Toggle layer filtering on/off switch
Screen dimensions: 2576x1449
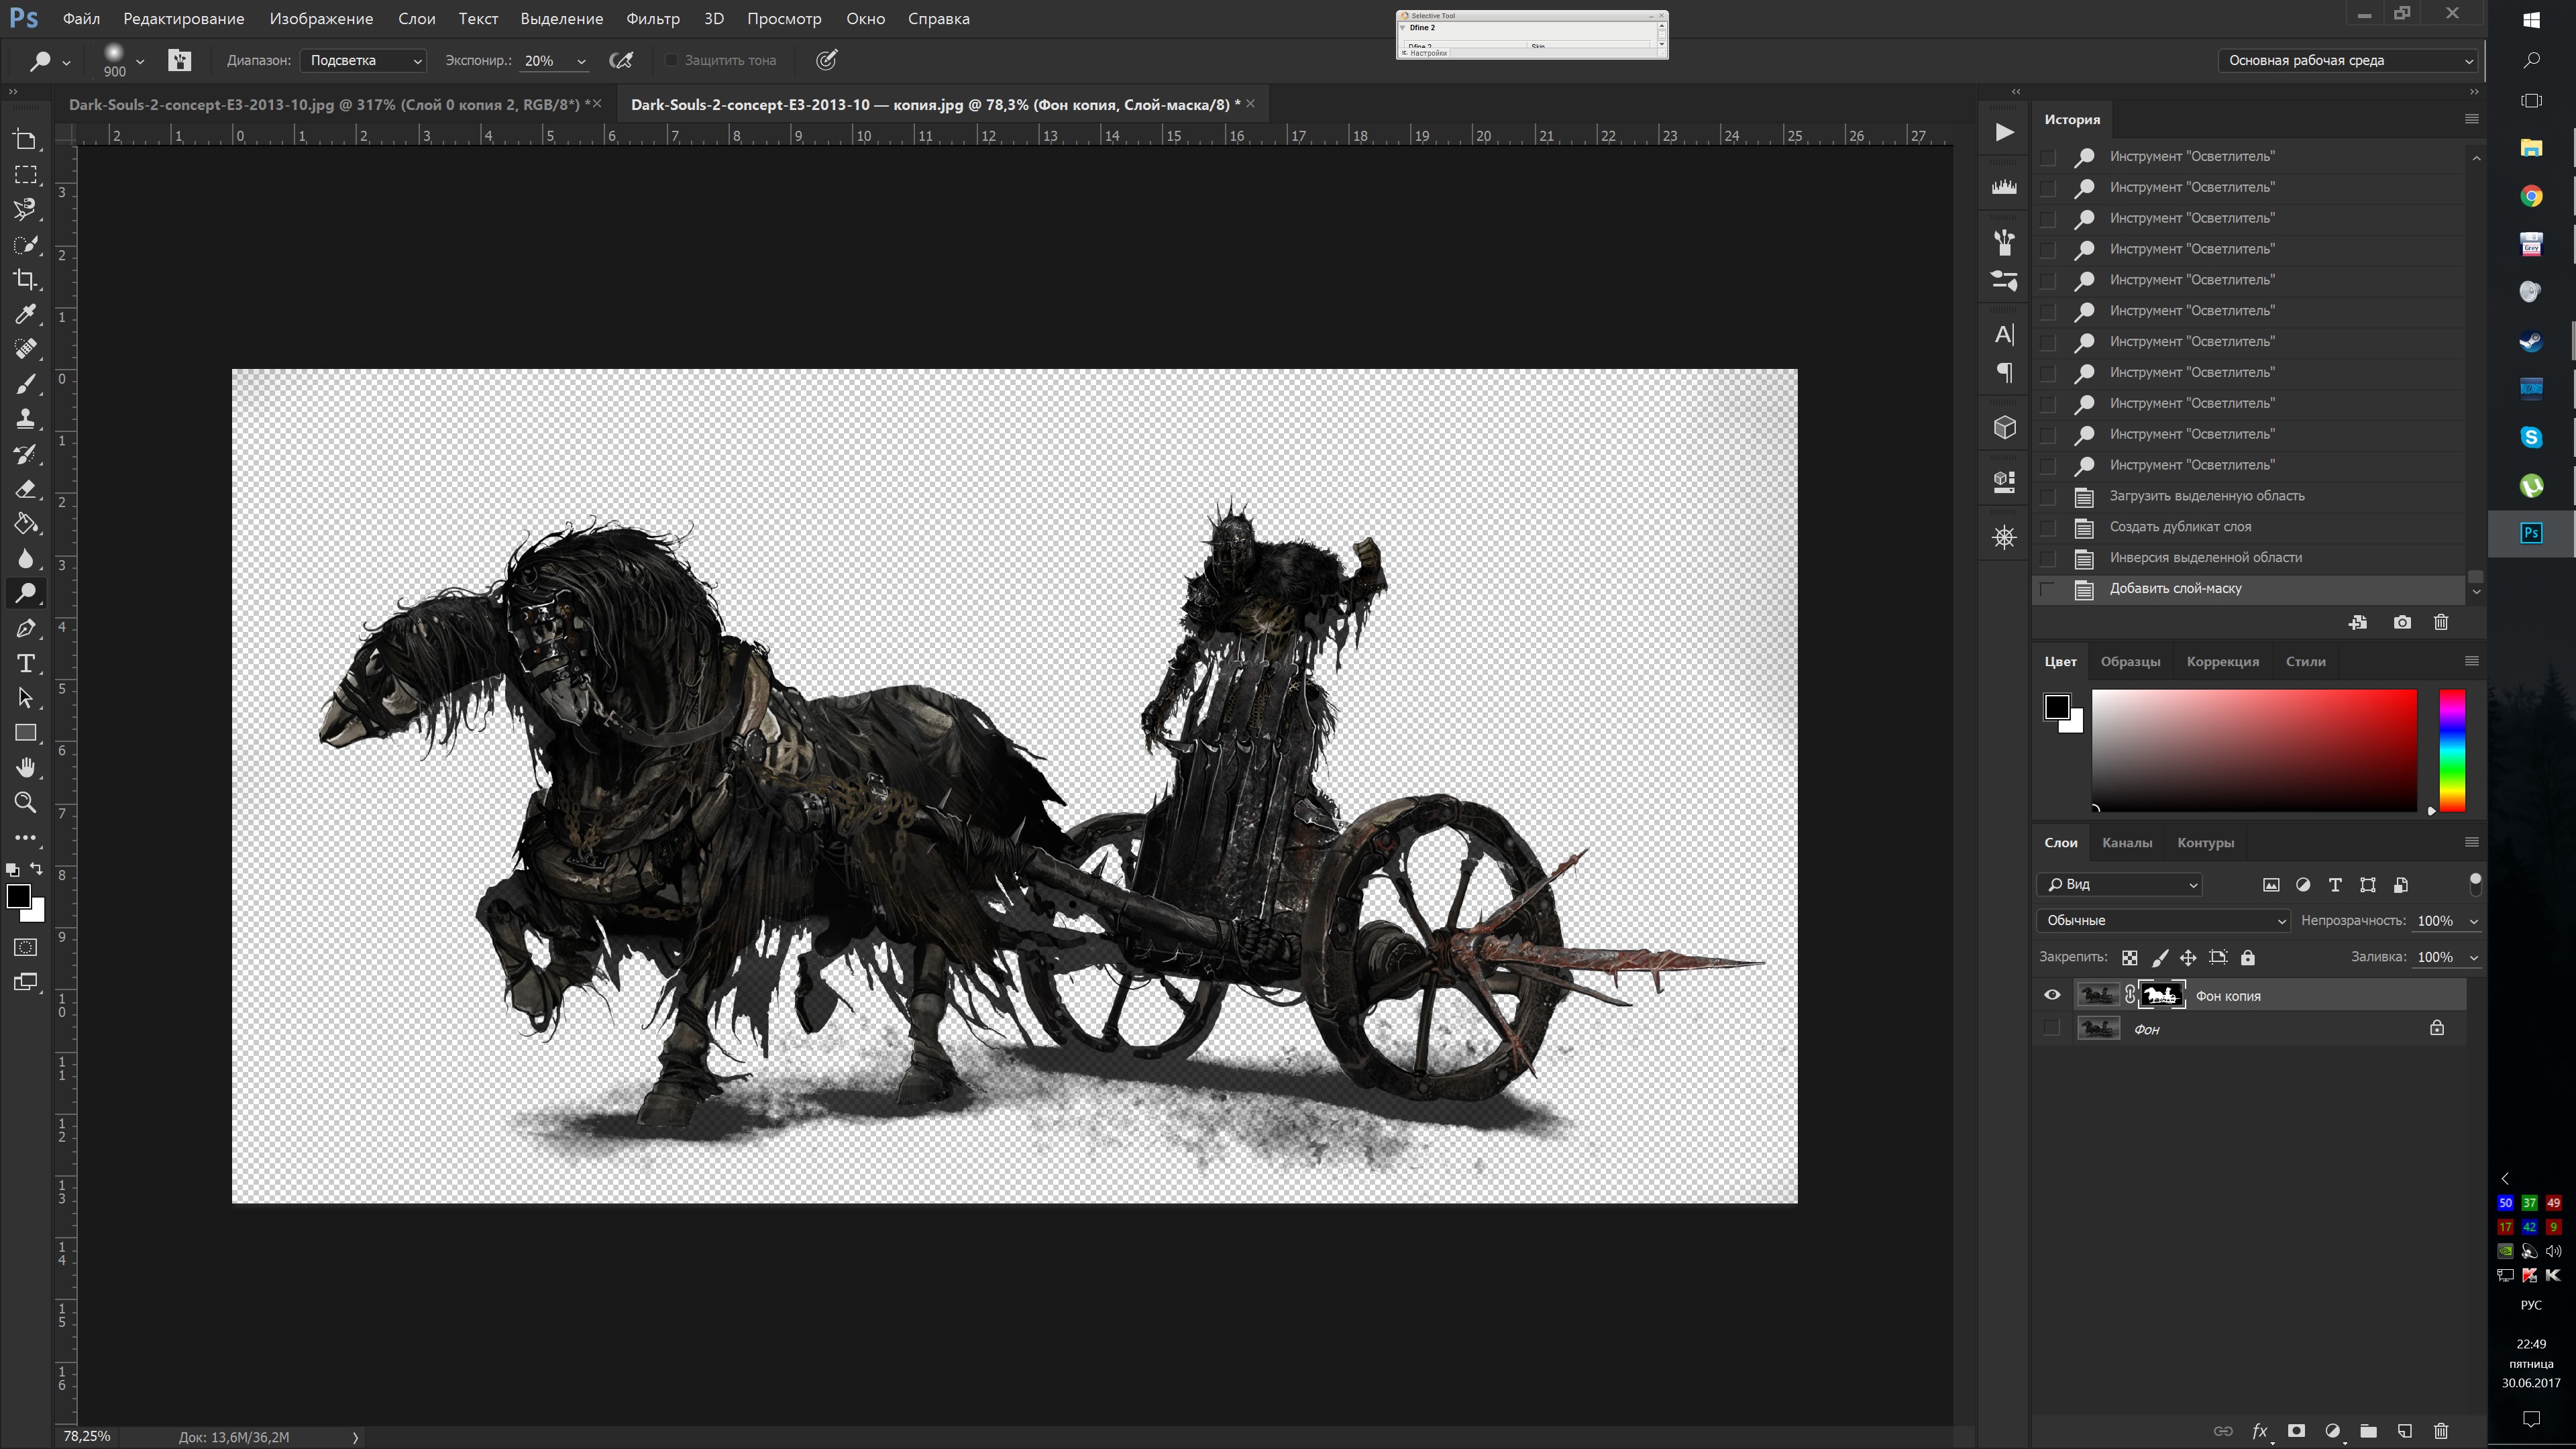[x=2475, y=884]
